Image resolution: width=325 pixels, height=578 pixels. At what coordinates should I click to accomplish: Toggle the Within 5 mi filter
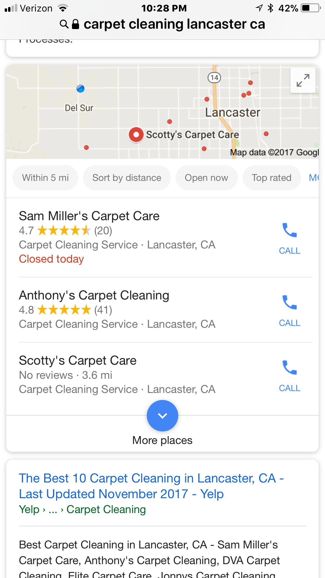point(45,178)
